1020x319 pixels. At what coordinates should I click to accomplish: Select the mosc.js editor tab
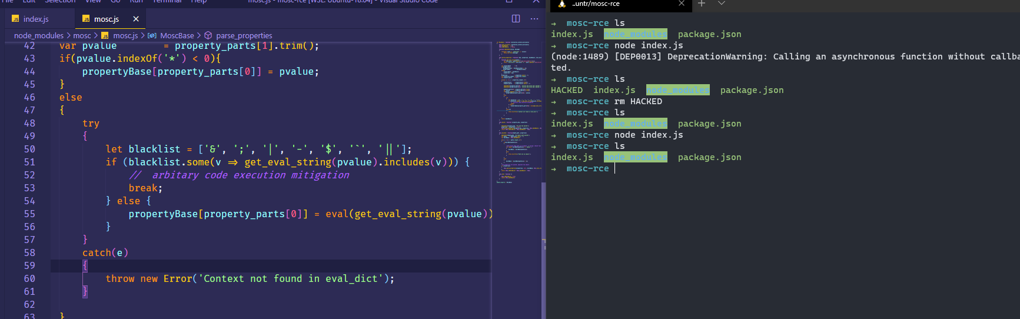click(x=107, y=19)
